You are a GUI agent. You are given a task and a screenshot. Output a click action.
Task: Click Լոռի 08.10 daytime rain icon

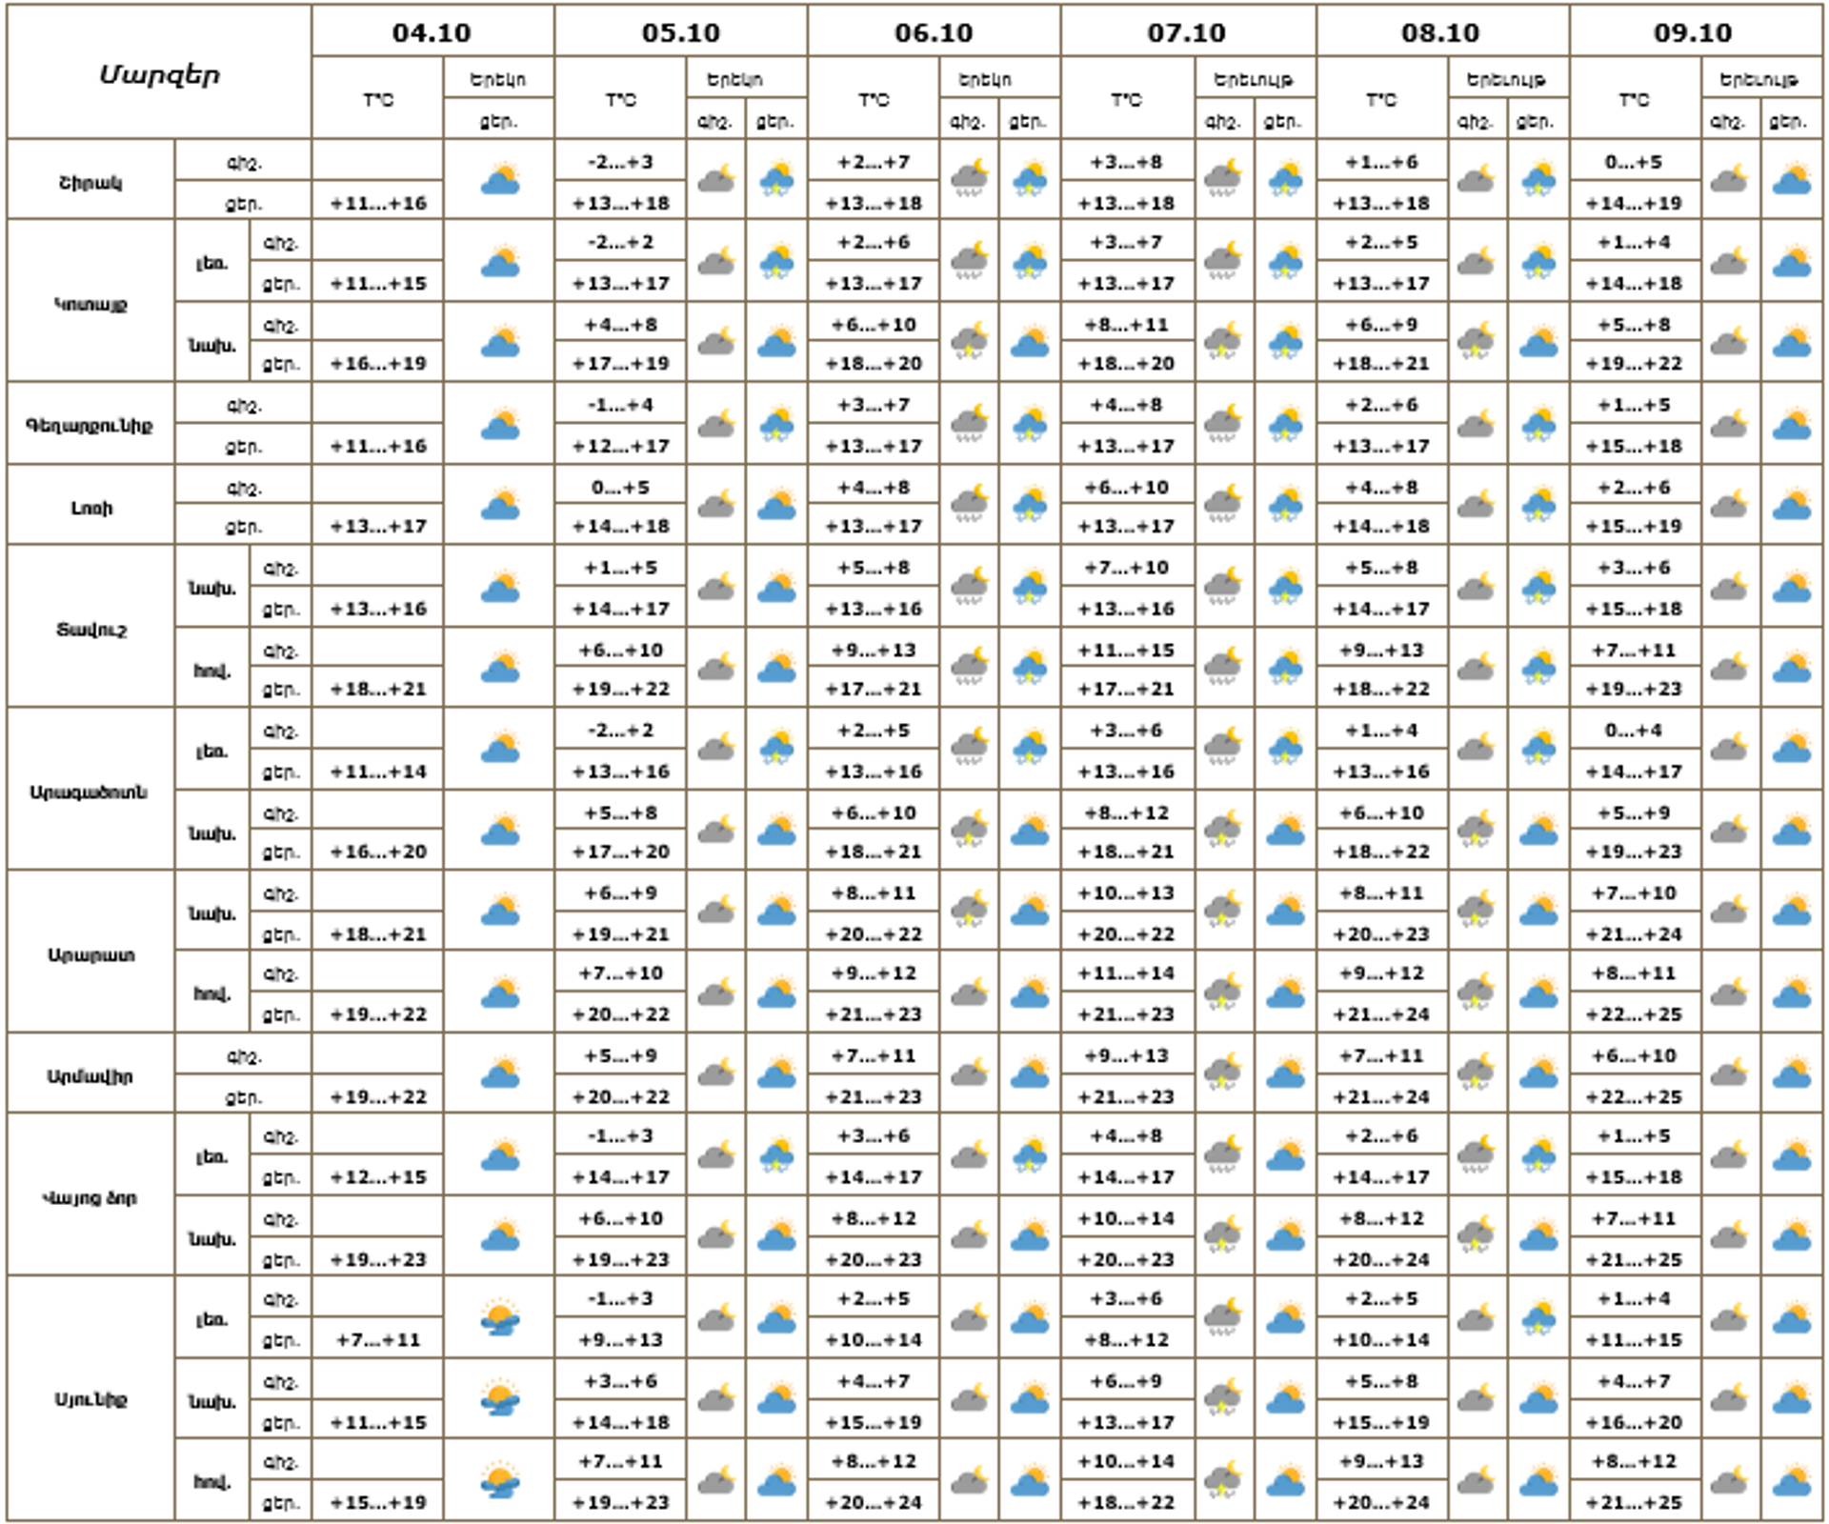point(1538,505)
